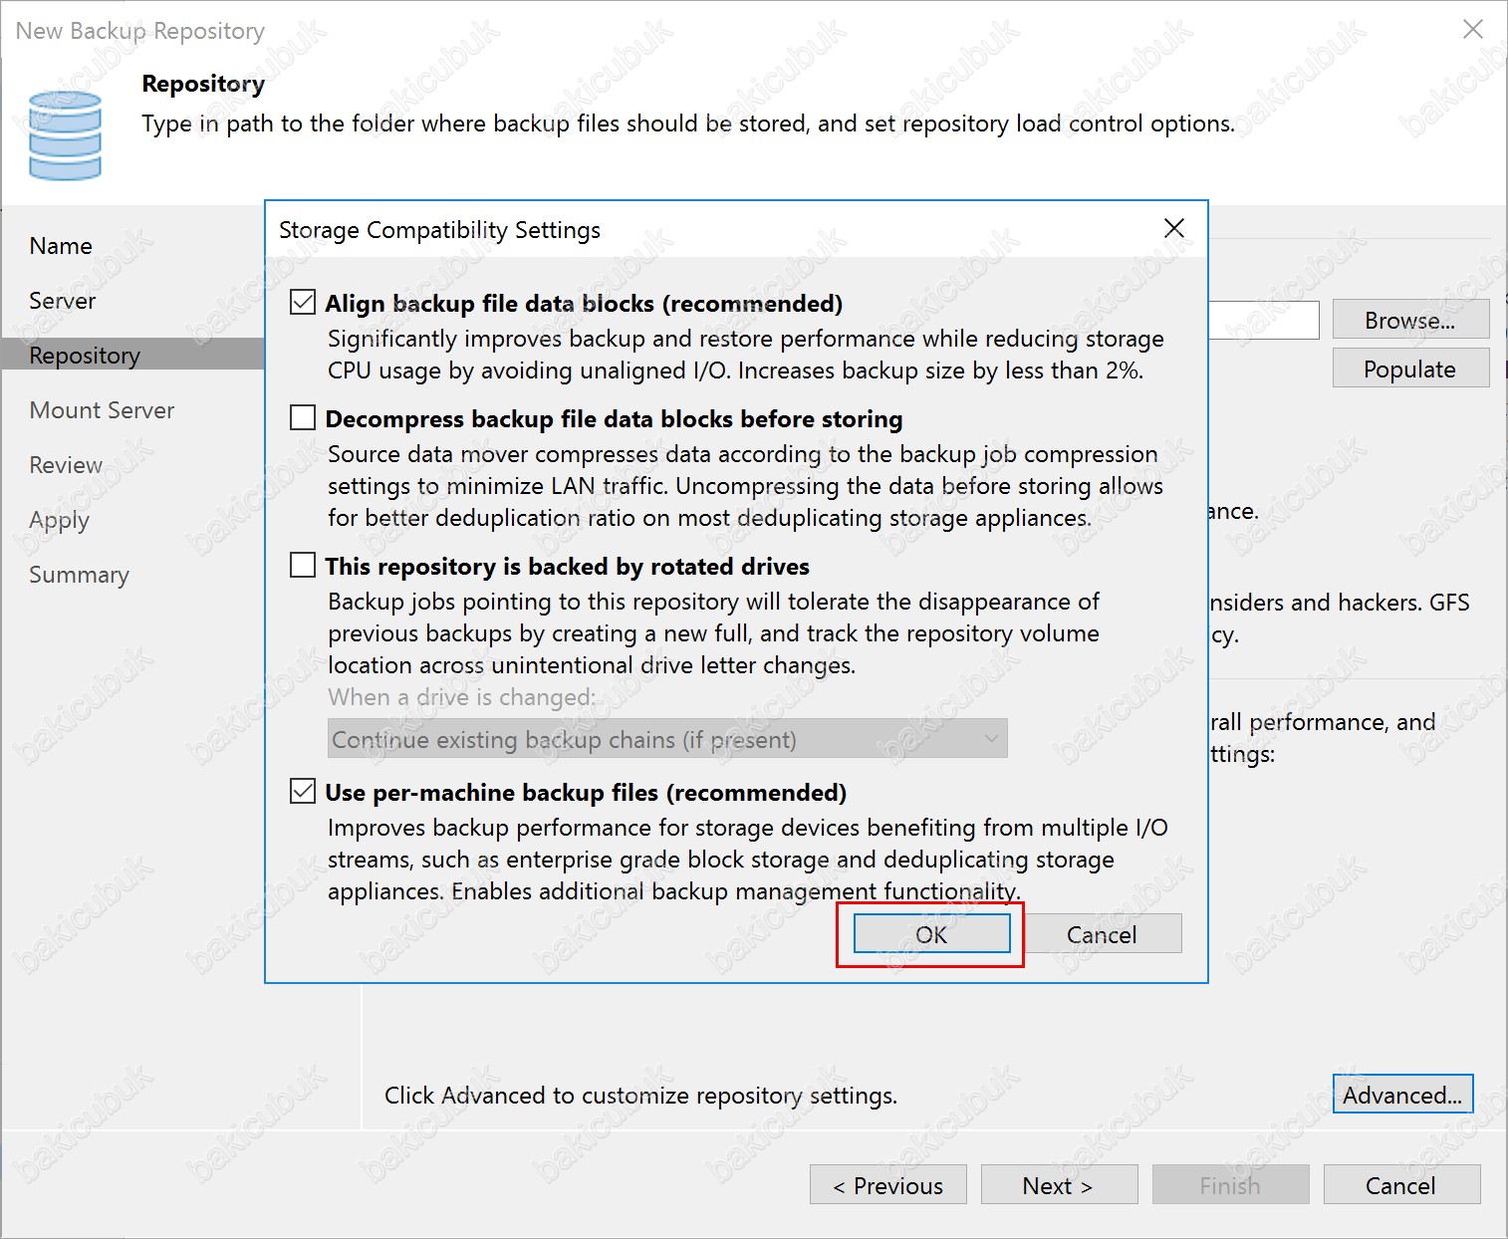Viewport: 1508px width, 1239px height.
Task: Click the database repository icon
Action: (65, 135)
